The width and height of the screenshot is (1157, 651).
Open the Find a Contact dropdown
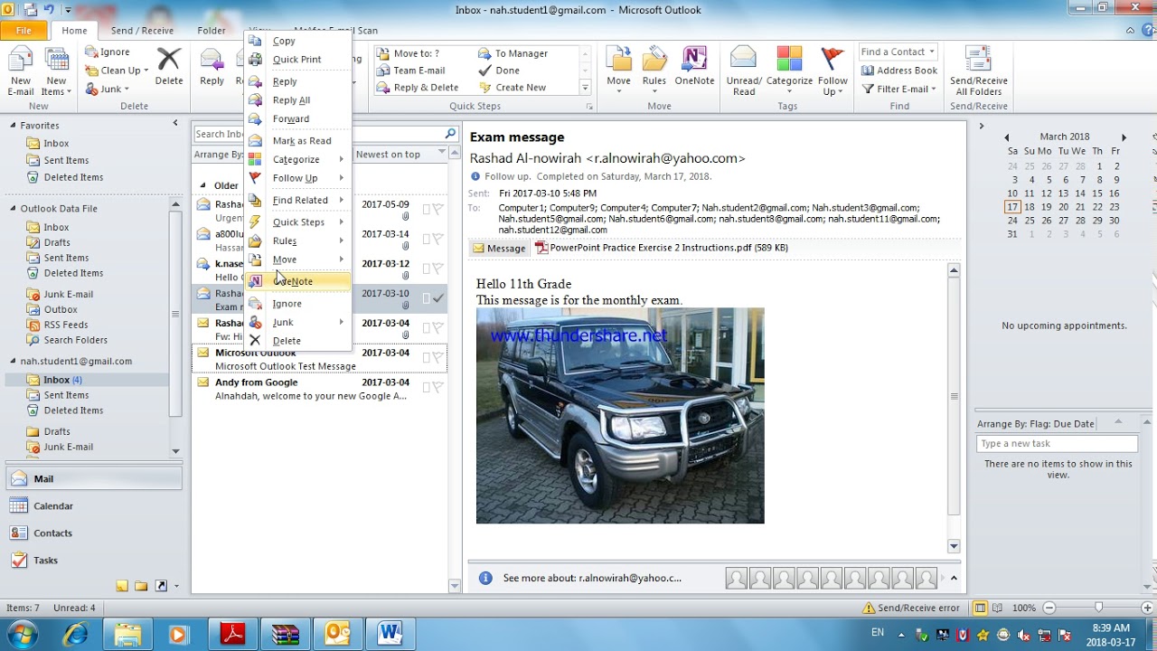[x=932, y=52]
